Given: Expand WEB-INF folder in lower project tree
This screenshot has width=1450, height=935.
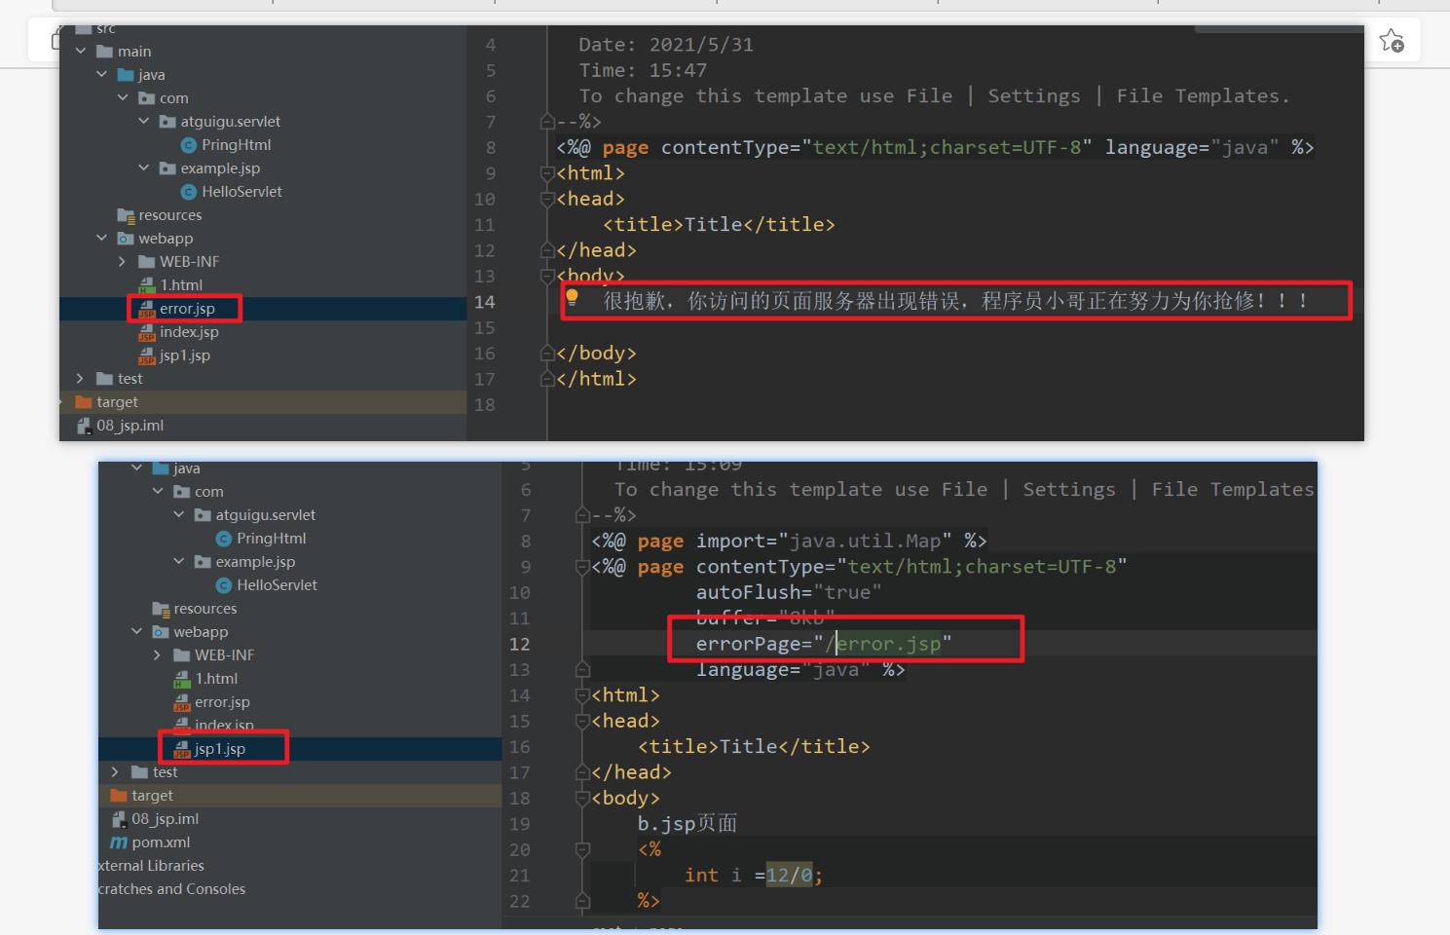Looking at the screenshot, I should tap(158, 655).
